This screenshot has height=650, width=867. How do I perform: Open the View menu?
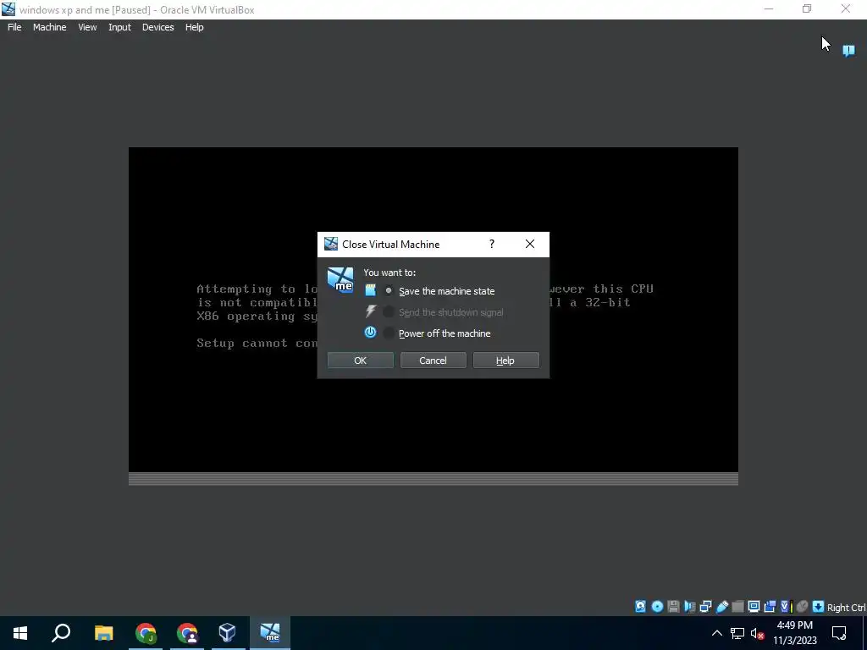[x=87, y=27]
